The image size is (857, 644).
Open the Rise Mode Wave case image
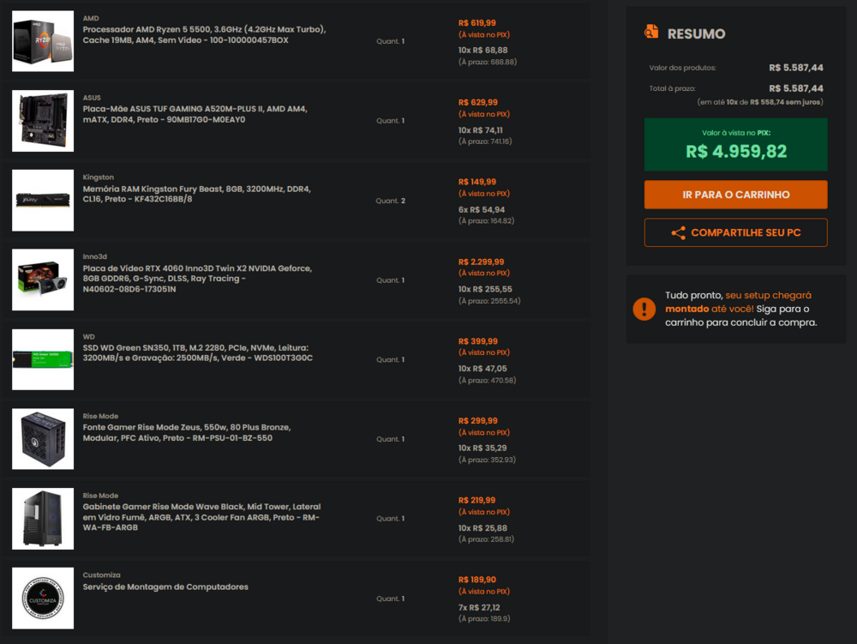[x=43, y=519]
